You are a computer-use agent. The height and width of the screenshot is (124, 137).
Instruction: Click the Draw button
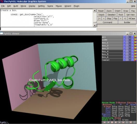pyautogui.click(x=126, y=11)
